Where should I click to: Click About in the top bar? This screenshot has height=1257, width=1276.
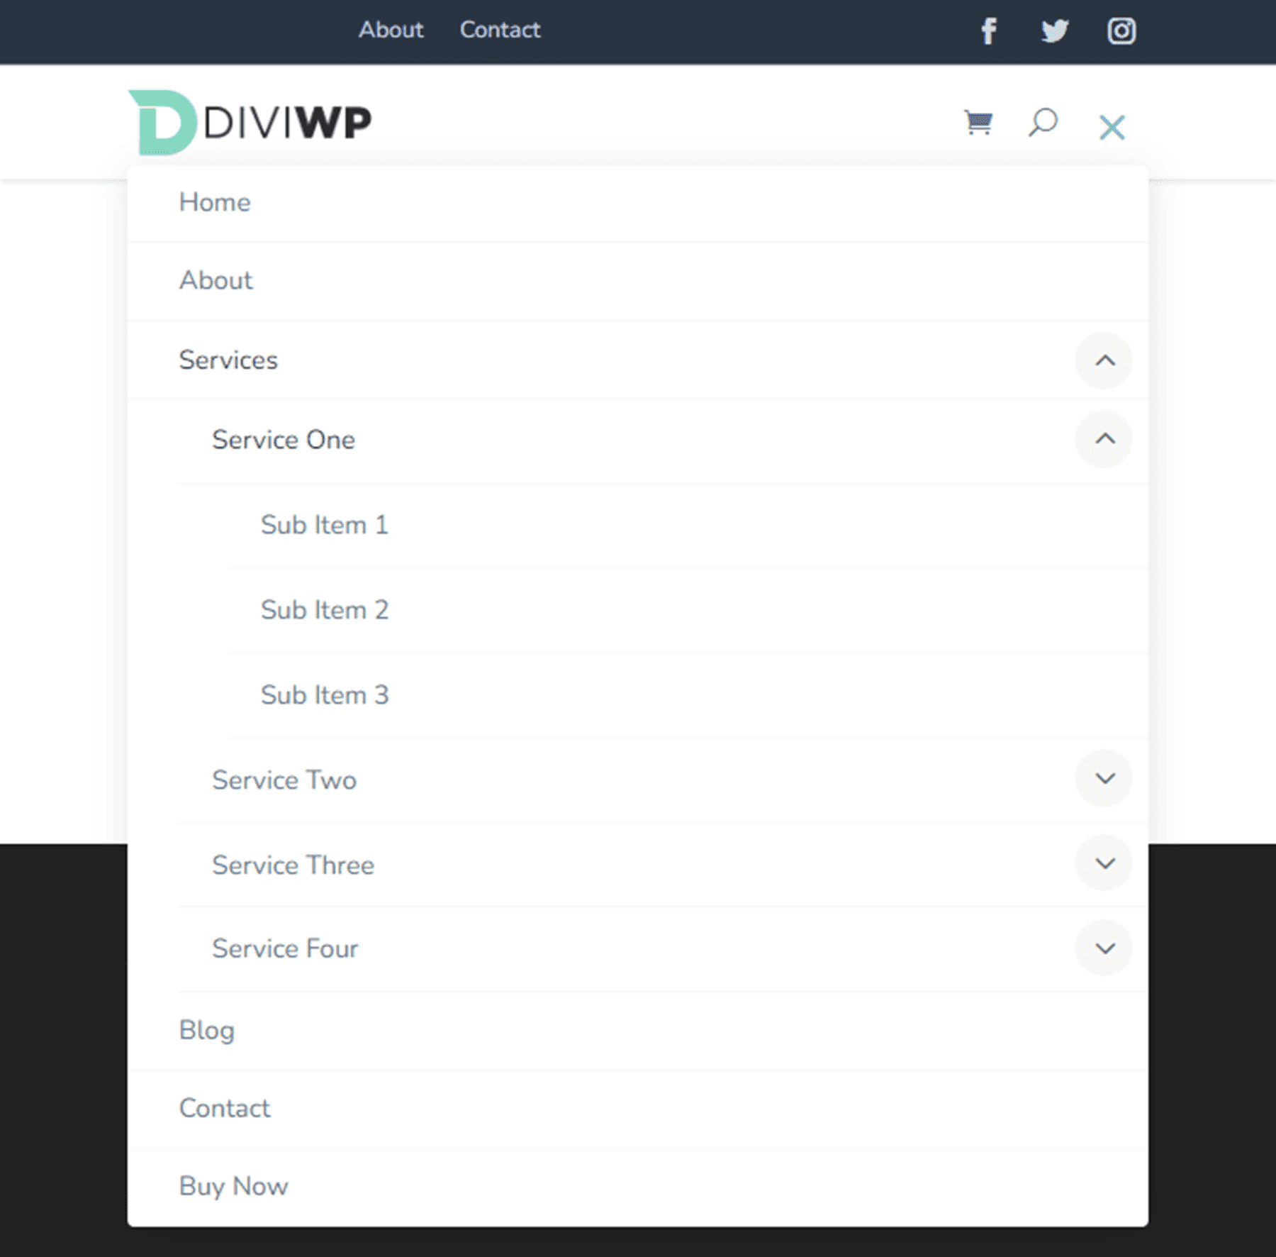391,30
